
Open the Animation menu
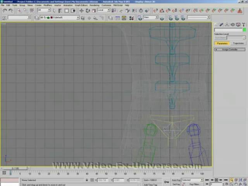pyautogui.click(x=68, y=5)
